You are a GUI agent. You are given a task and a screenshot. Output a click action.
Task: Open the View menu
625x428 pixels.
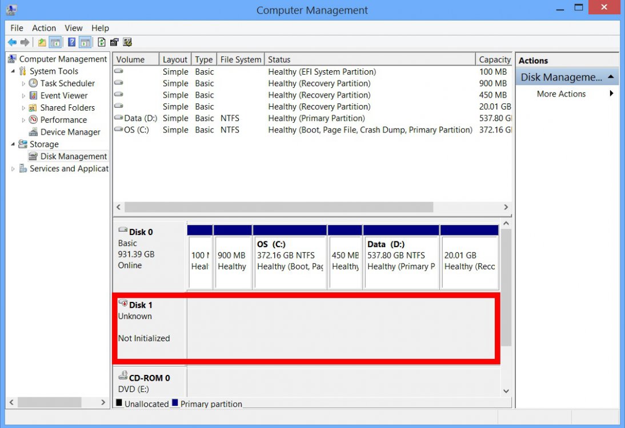point(73,28)
